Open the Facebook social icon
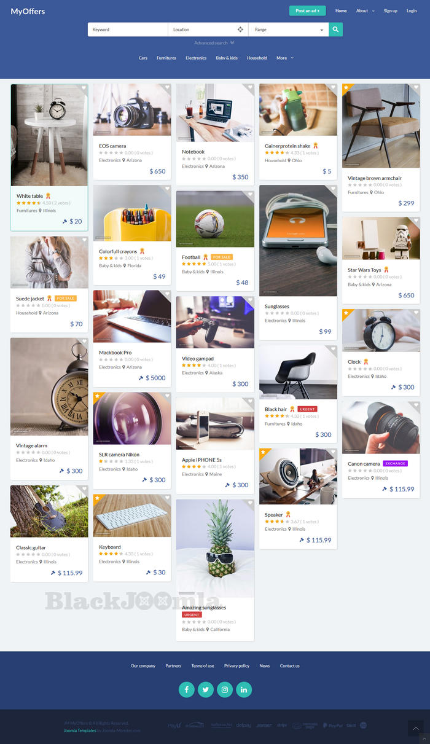430x744 pixels. click(x=186, y=689)
